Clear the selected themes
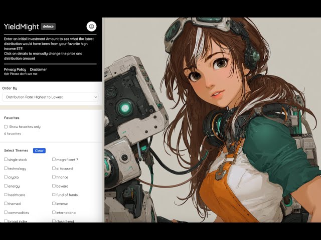 pyautogui.click(x=39, y=150)
